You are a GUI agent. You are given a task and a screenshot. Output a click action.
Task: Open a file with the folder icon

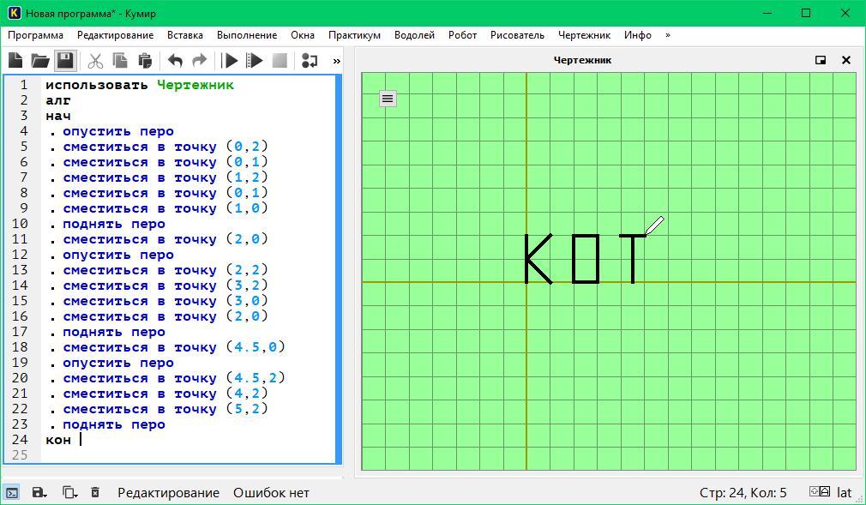(40, 61)
